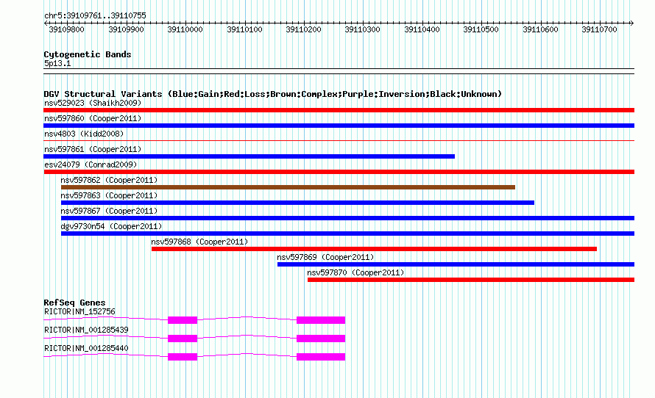This screenshot has height=398, width=655.
Task: Click the blue bar under nsv597861
Action: (x=249, y=156)
